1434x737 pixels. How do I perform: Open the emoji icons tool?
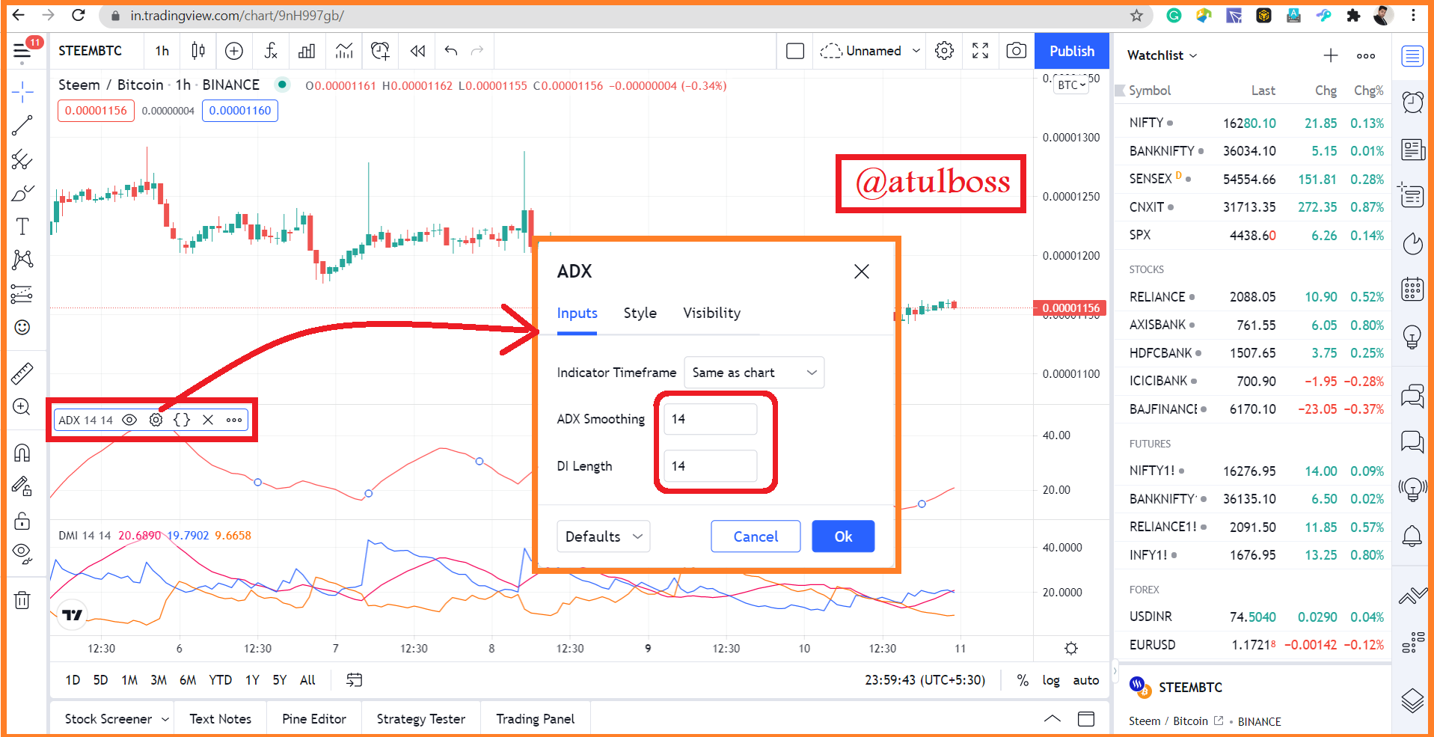22,328
